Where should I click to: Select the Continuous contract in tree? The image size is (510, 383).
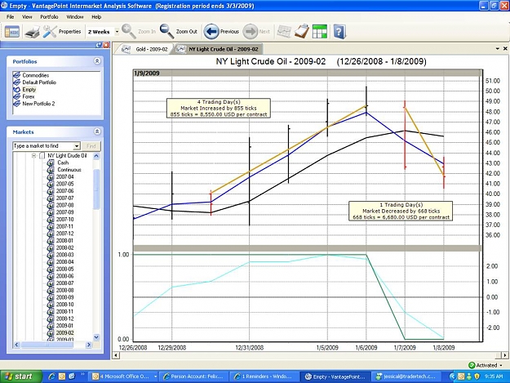click(69, 170)
